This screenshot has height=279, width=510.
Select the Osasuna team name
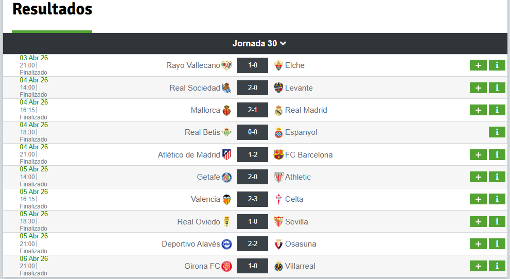[x=301, y=244]
